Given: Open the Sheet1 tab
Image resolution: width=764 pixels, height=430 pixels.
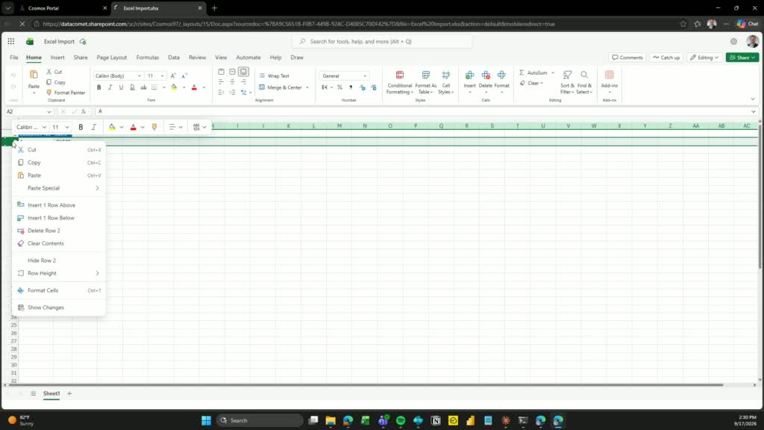Looking at the screenshot, I should pos(51,393).
